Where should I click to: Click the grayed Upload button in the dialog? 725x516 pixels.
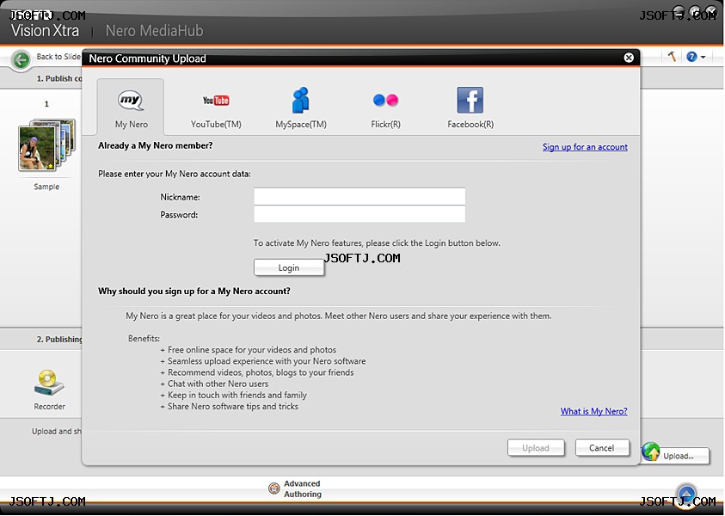(536, 447)
